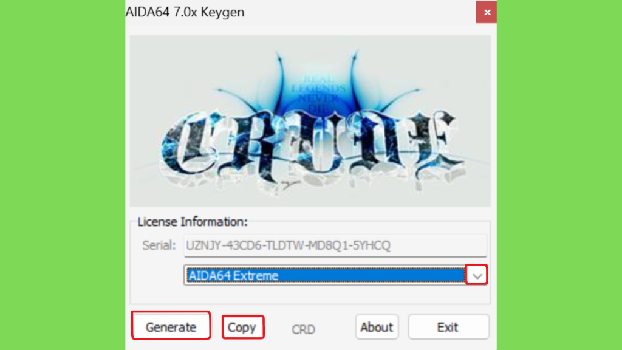622x350 pixels.
Task: Copy the serial with Copy button
Action: coord(243,327)
